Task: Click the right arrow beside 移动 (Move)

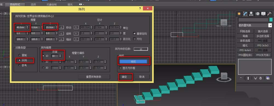Action: (x=76, y=27)
